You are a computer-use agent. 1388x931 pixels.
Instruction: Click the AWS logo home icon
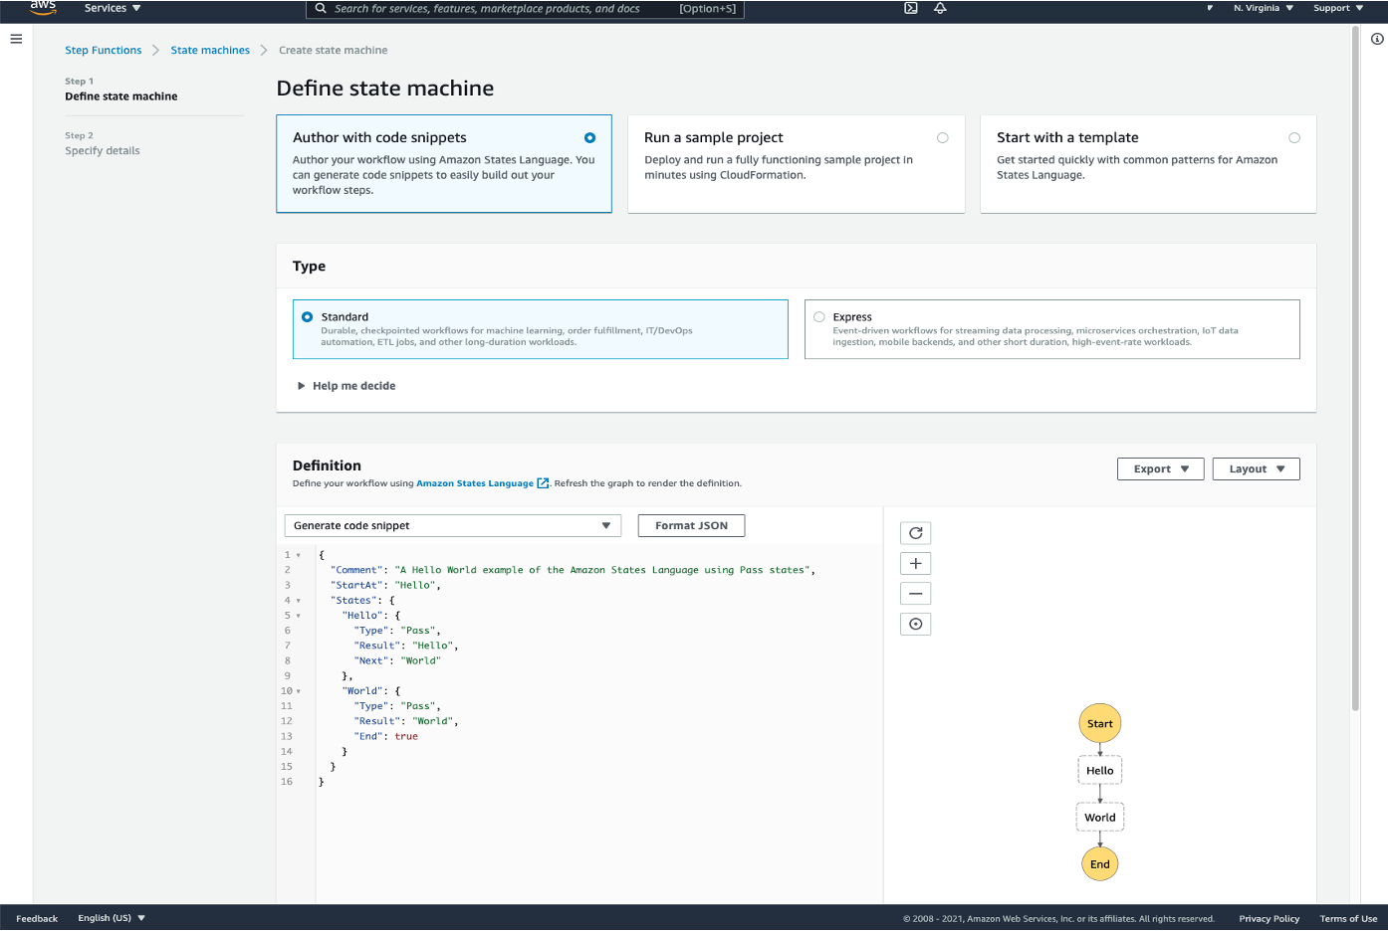click(x=43, y=7)
